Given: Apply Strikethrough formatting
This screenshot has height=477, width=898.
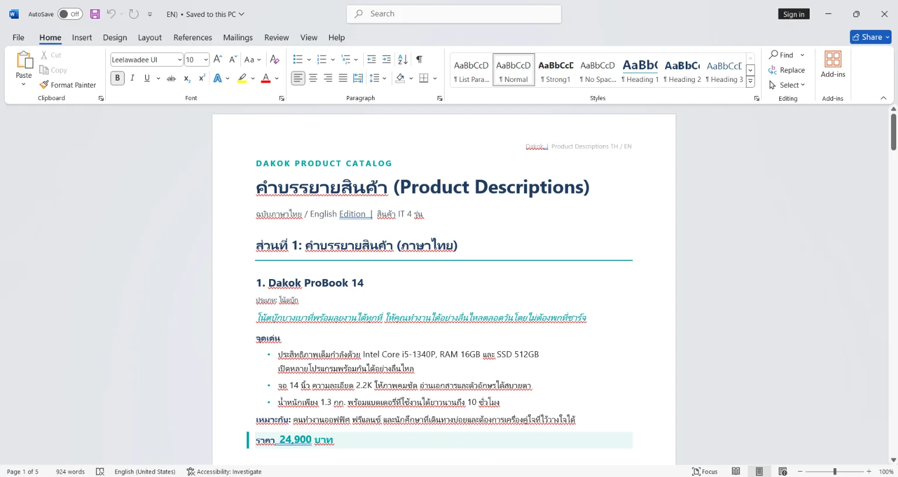Looking at the screenshot, I should coord(171,78).
